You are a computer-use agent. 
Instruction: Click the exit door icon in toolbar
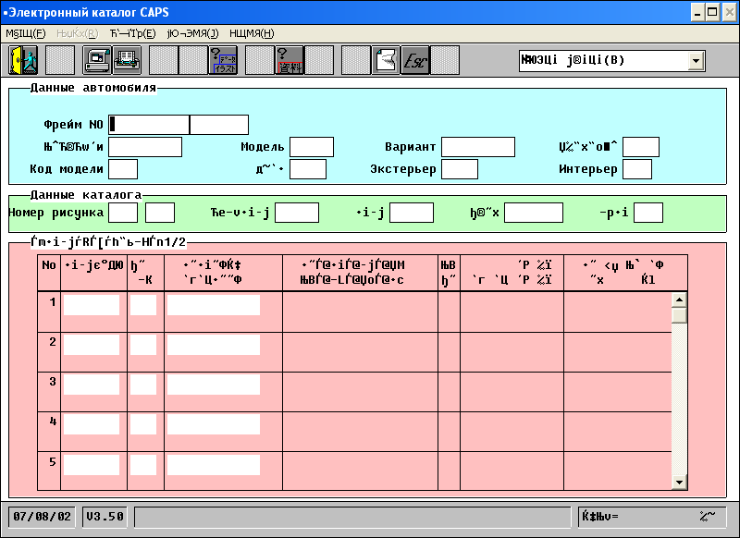click(23, 61)
